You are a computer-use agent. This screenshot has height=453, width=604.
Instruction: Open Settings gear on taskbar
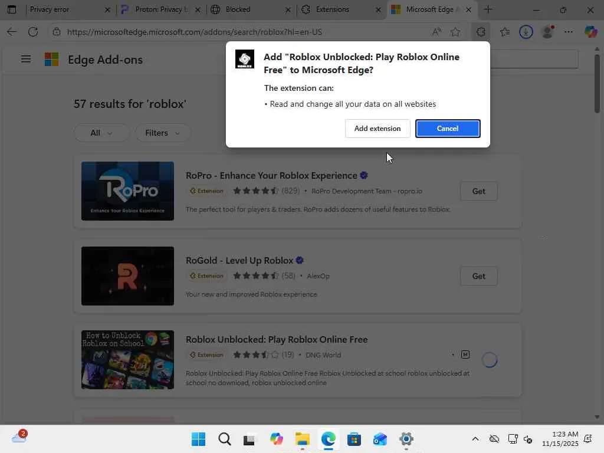coord(406,439)
